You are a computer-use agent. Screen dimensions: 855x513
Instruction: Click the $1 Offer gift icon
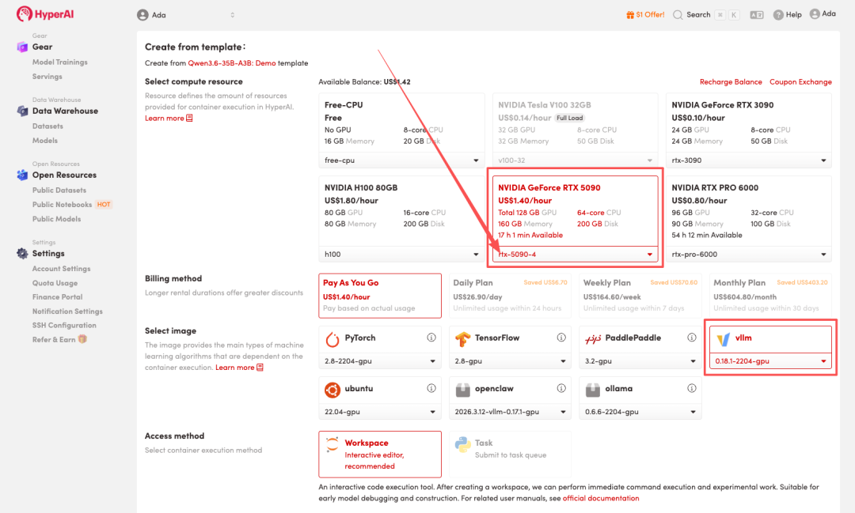coord(630,15)
